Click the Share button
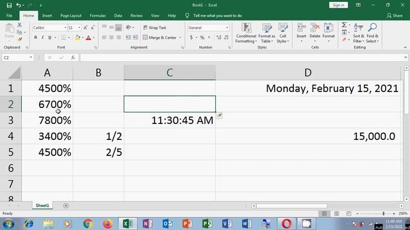Screen dimensions: 410x230 pos(395,15)
